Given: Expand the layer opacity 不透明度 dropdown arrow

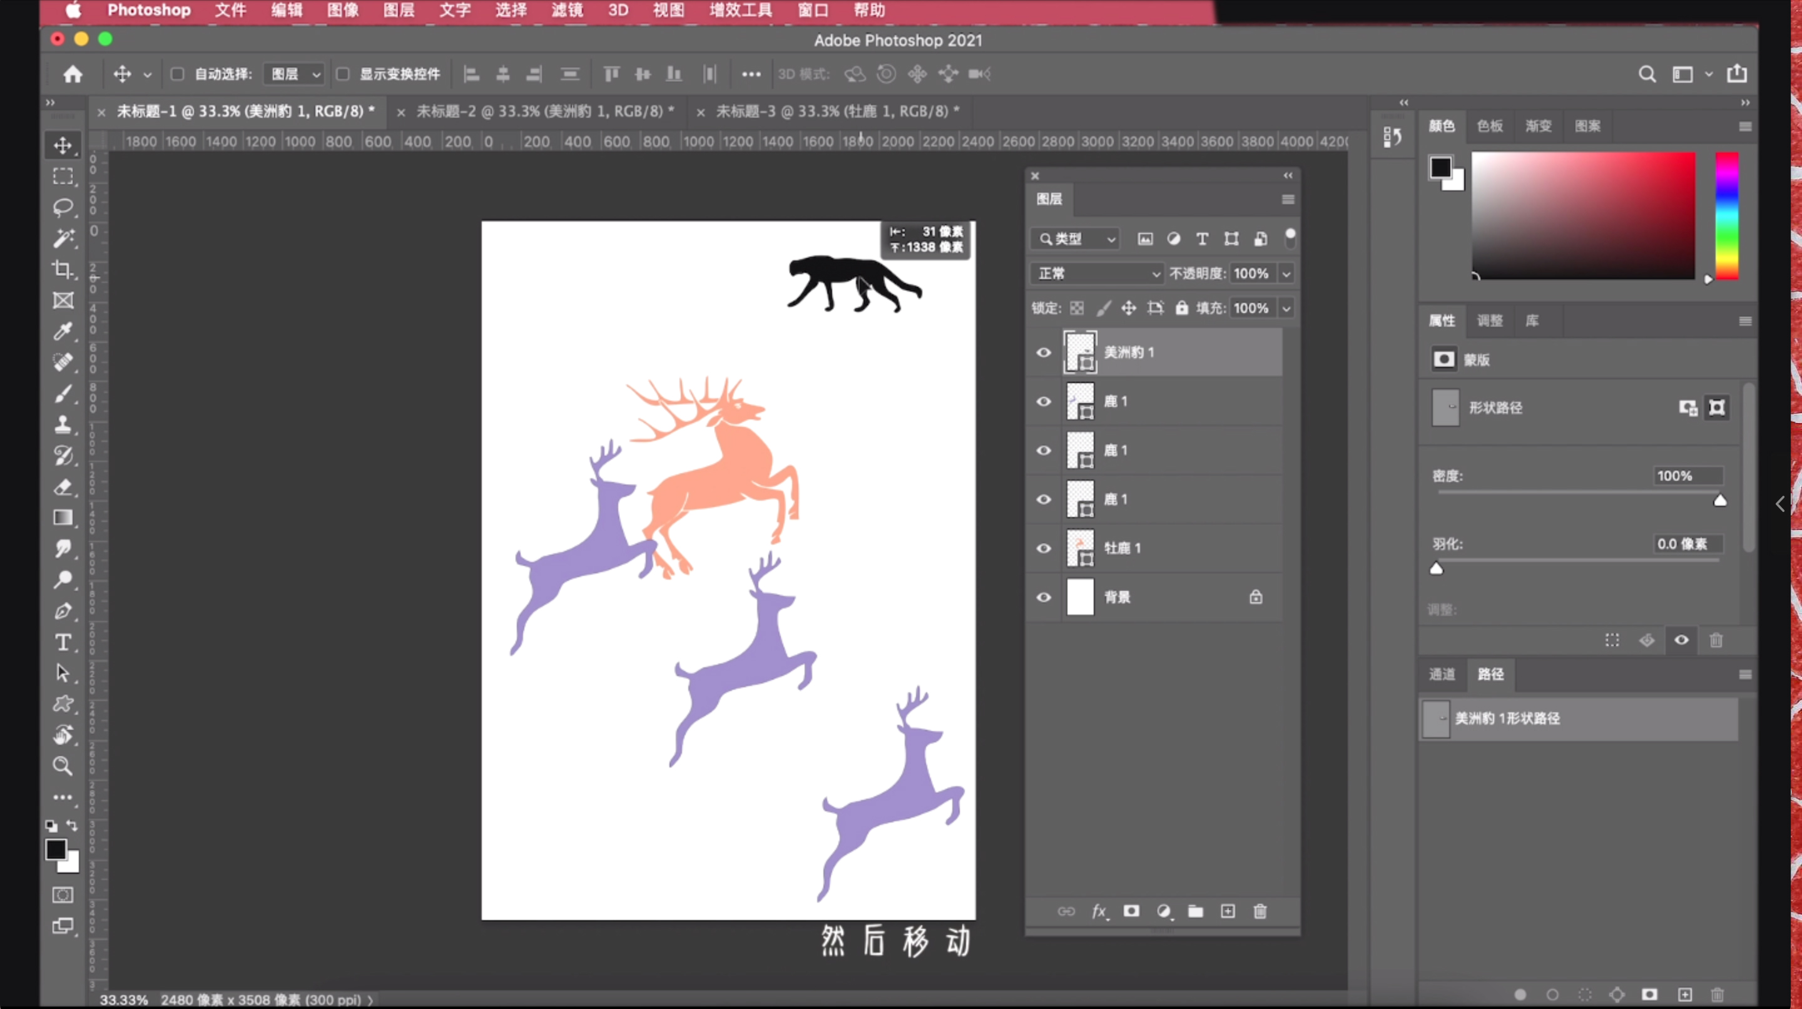Looking at the screenshot, I should coord(1286,274).
